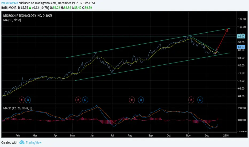249x147 pixels.
Task: Click the BATS:MCHP, D symbol text
Action: (11, 8)
